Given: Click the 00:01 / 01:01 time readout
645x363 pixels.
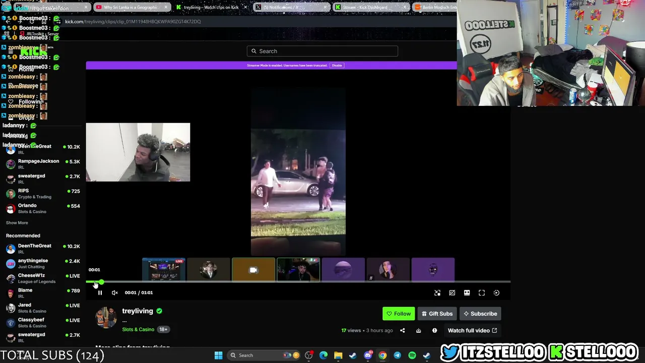Looking at the screenshot, I should pyautogui.click(x=139, y=293).
